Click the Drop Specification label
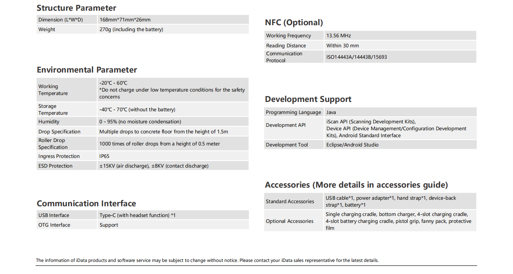513x274 pixels. point(59,132)
